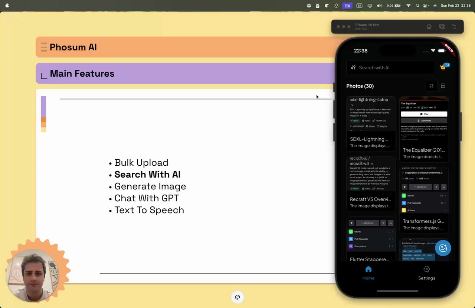Click the Phosum AI slide title

73,47
